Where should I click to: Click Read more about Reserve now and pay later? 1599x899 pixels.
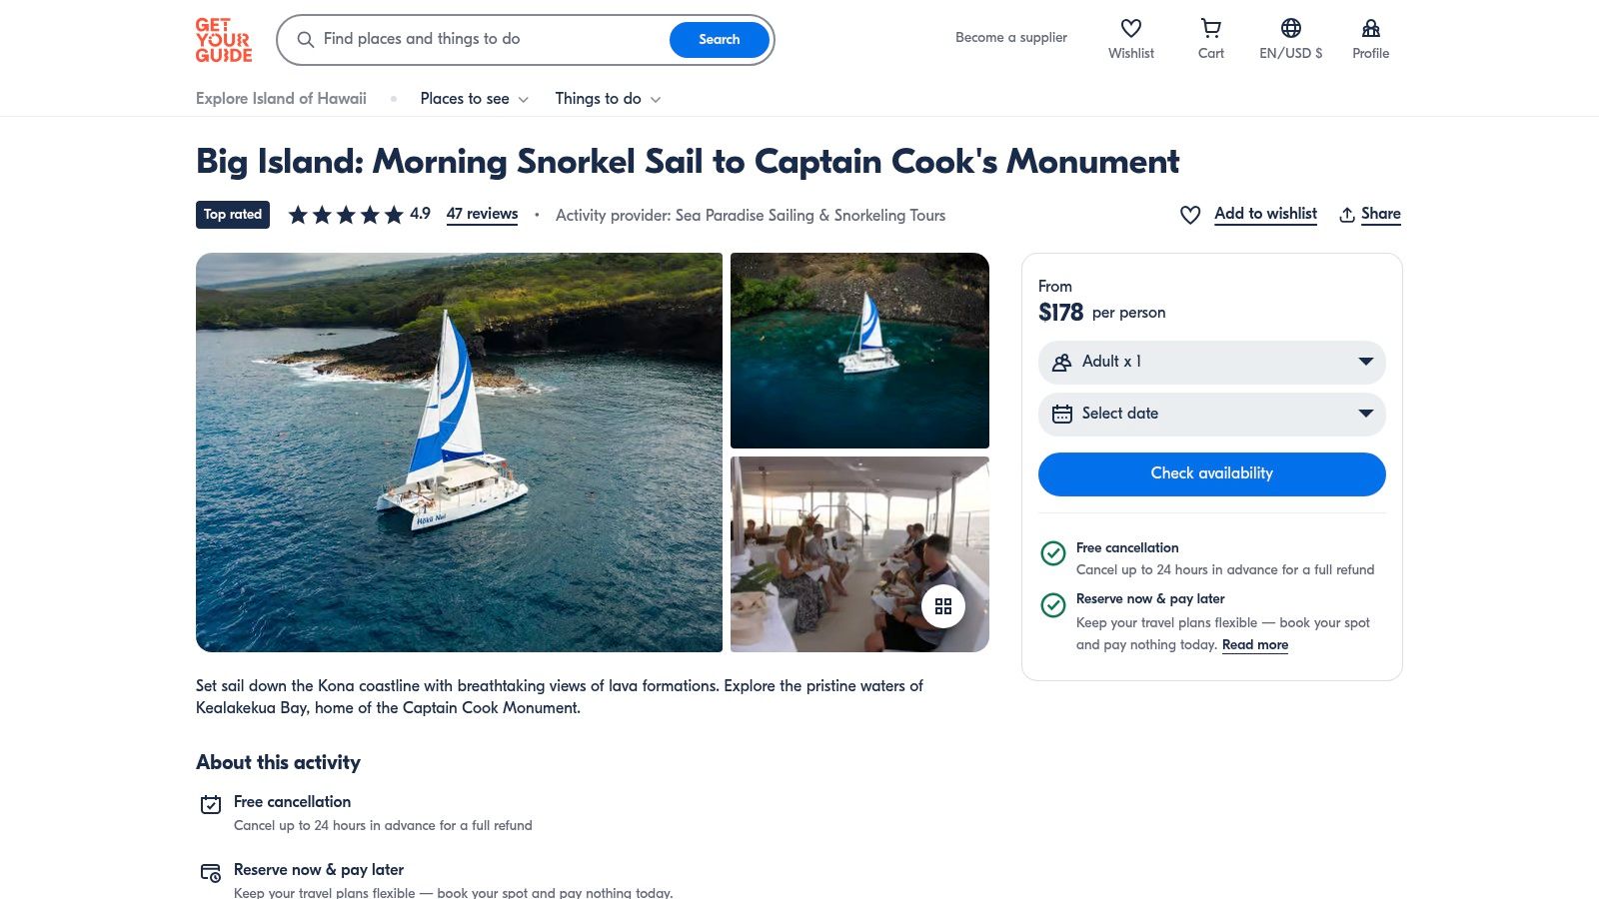pyautogui.click(x=1255, y=645)
